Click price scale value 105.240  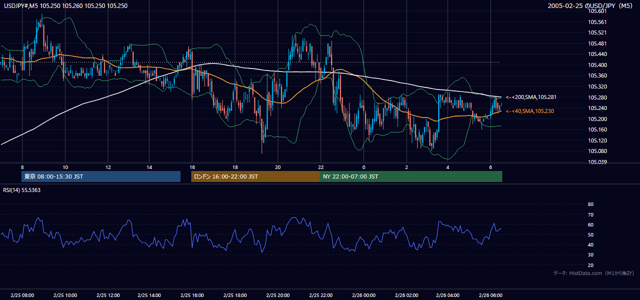pos(597,108)
